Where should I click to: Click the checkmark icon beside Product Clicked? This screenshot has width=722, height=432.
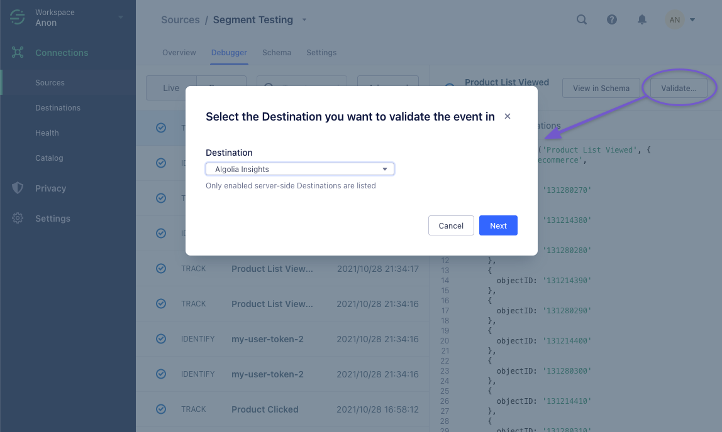pos(161,409)
